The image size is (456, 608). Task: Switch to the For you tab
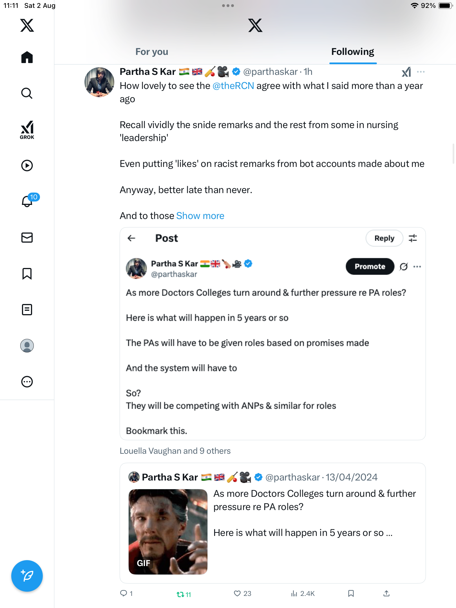pyautogui.click(x=152, y=52)
